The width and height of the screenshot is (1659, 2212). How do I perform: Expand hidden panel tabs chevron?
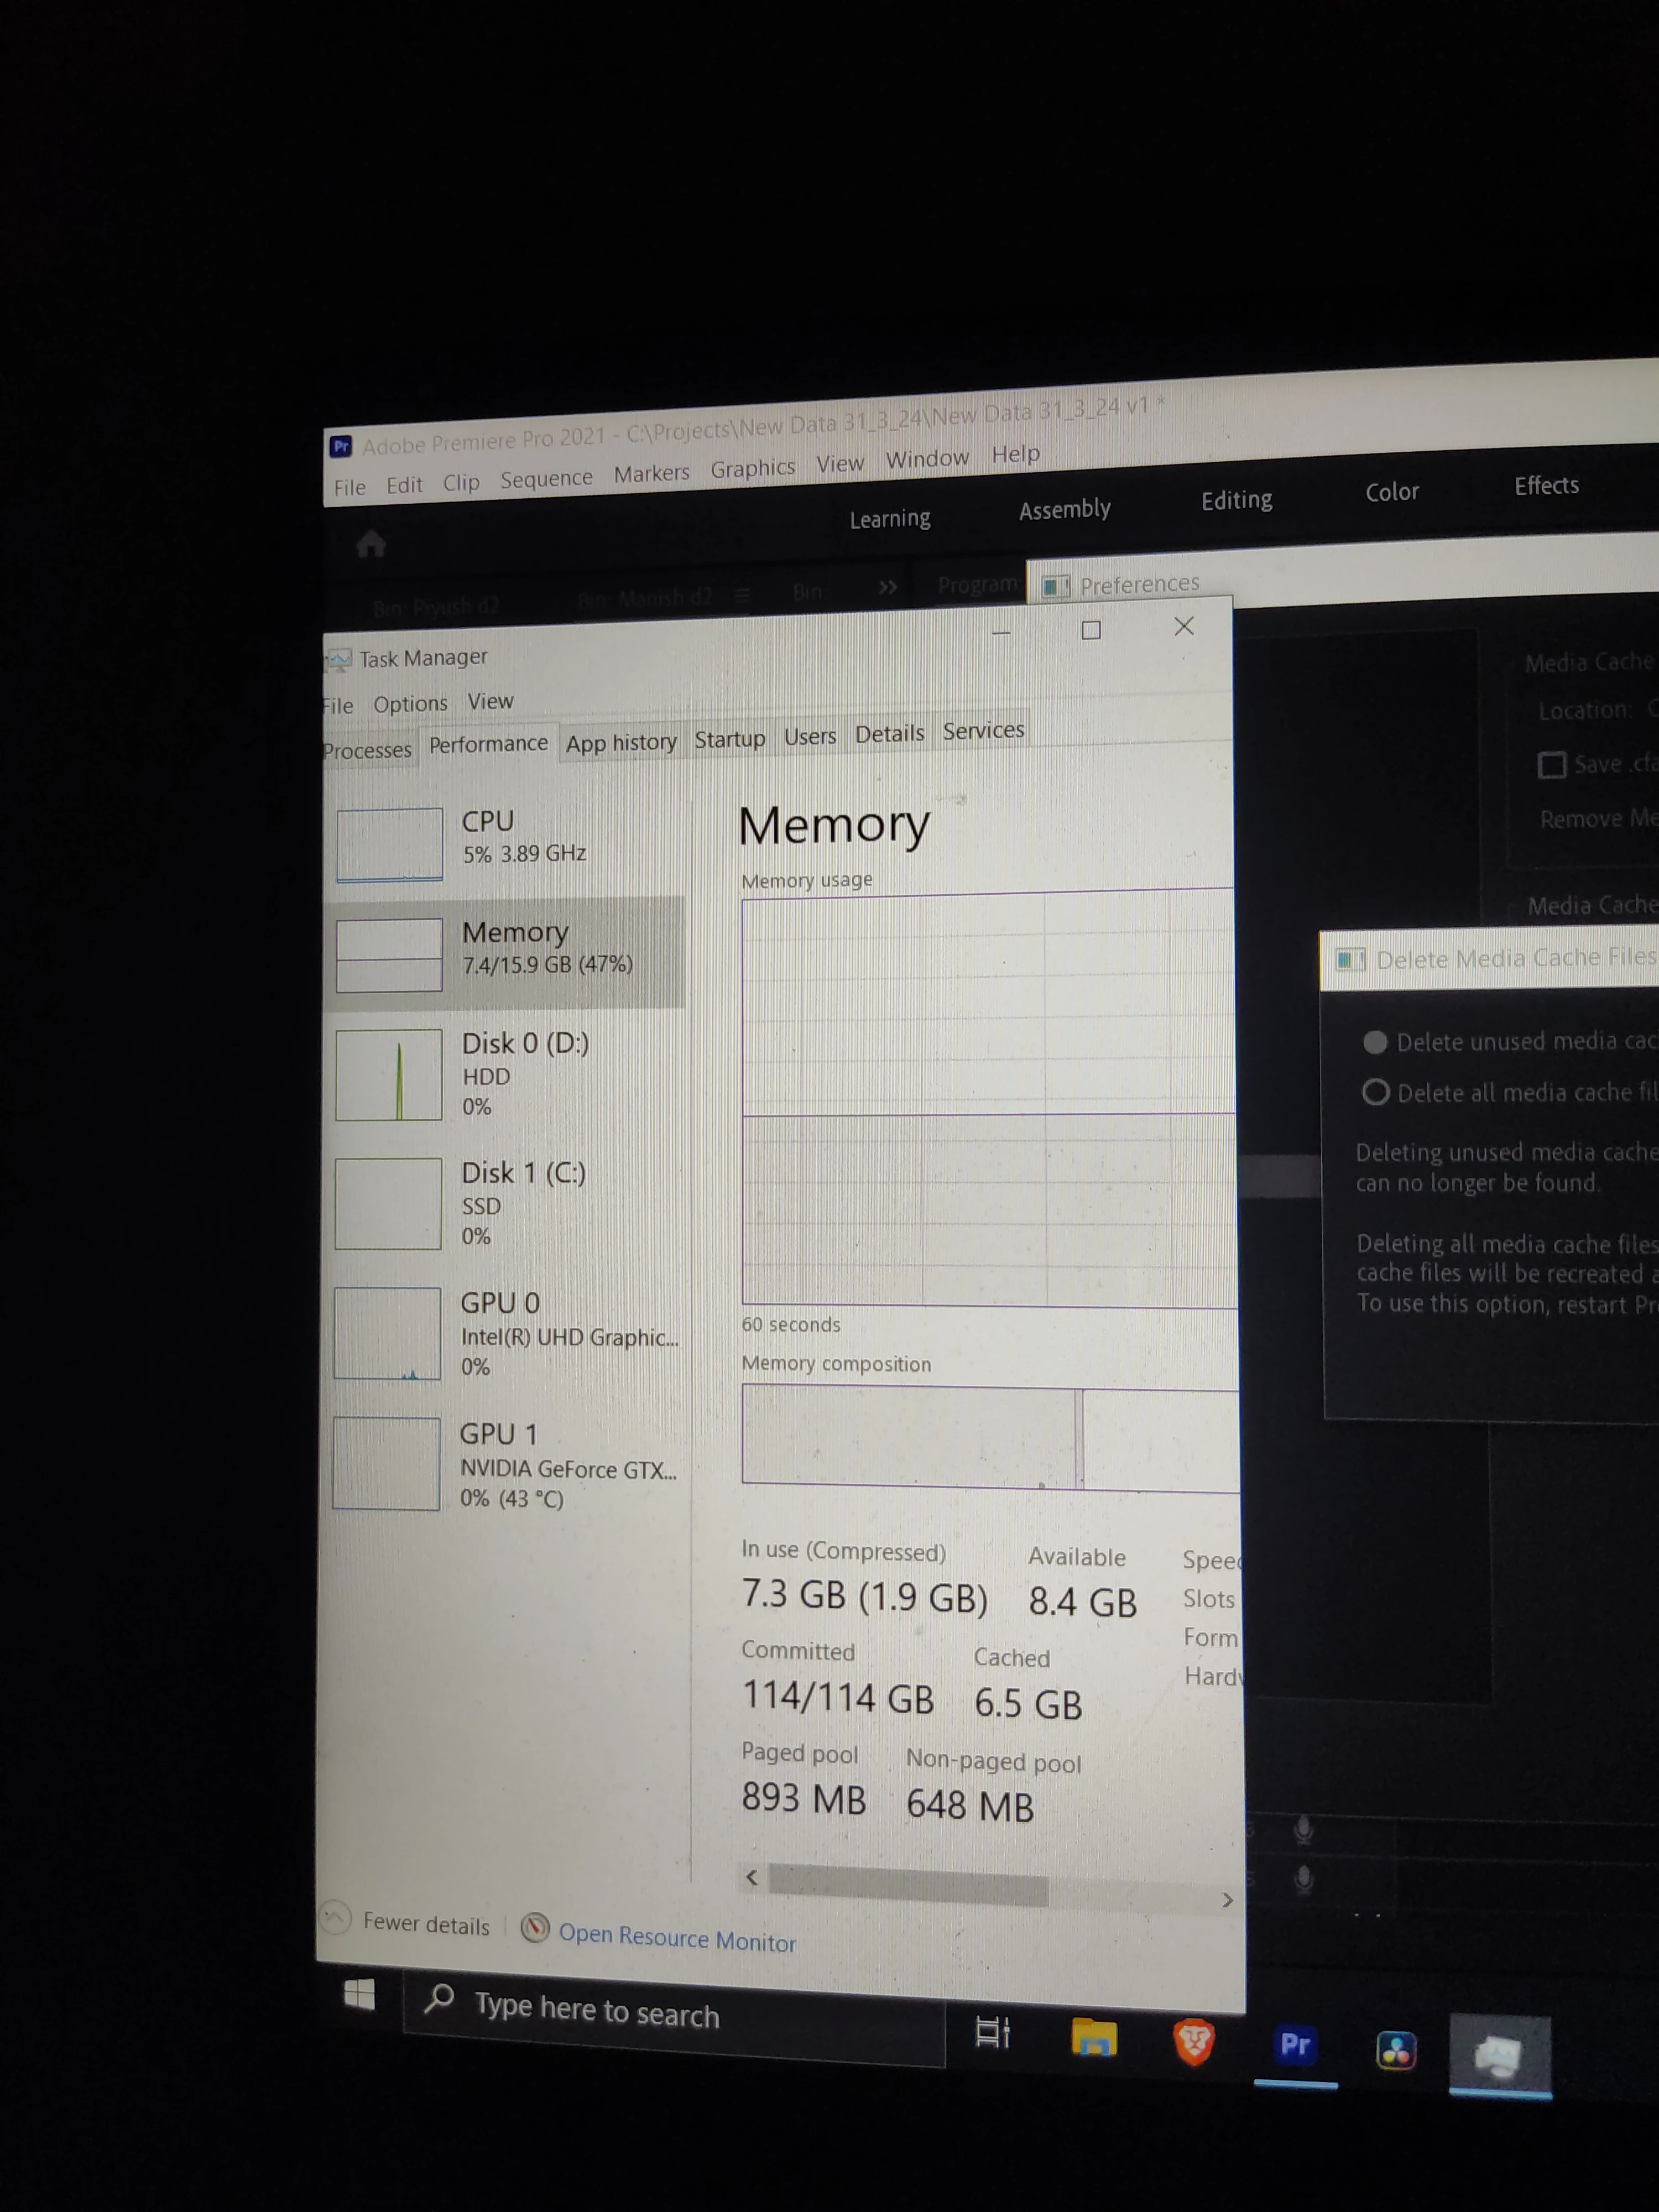pos(887,587)
